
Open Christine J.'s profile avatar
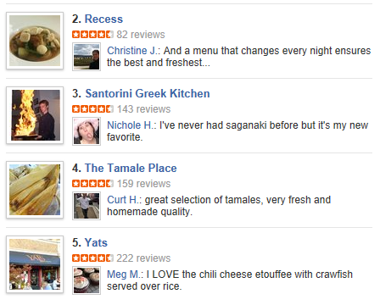87,57
